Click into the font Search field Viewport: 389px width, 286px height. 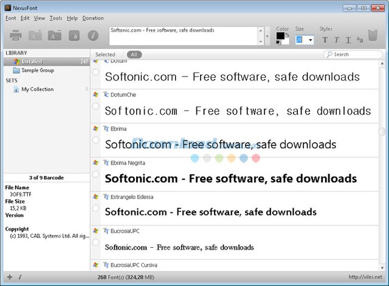[355, 55]
